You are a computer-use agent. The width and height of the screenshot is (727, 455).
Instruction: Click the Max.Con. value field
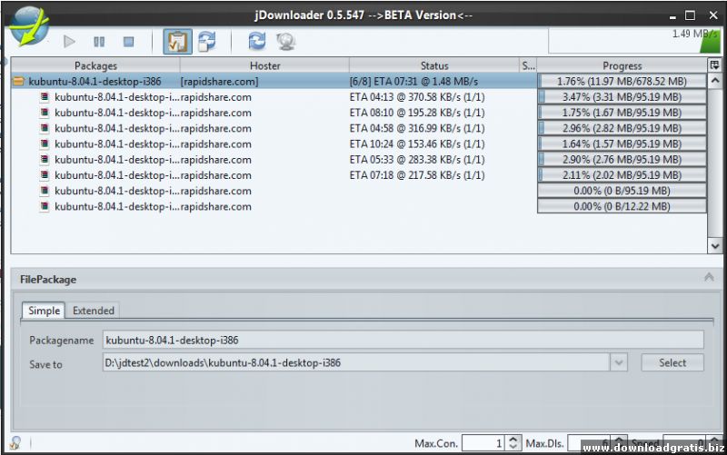(483, 443)
